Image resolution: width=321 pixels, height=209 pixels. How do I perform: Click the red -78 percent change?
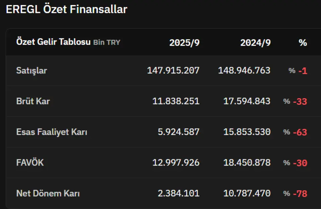pyautogui.click(x=300, y=194)
